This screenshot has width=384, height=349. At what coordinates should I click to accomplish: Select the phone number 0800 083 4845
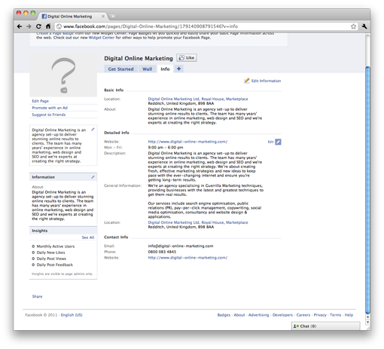coord(162,252)
